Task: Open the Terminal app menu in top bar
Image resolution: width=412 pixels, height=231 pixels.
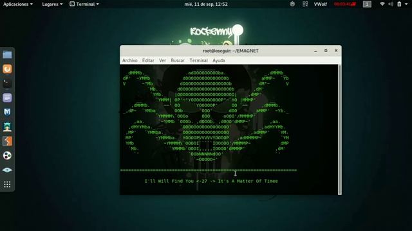Action: pos(84,4)
